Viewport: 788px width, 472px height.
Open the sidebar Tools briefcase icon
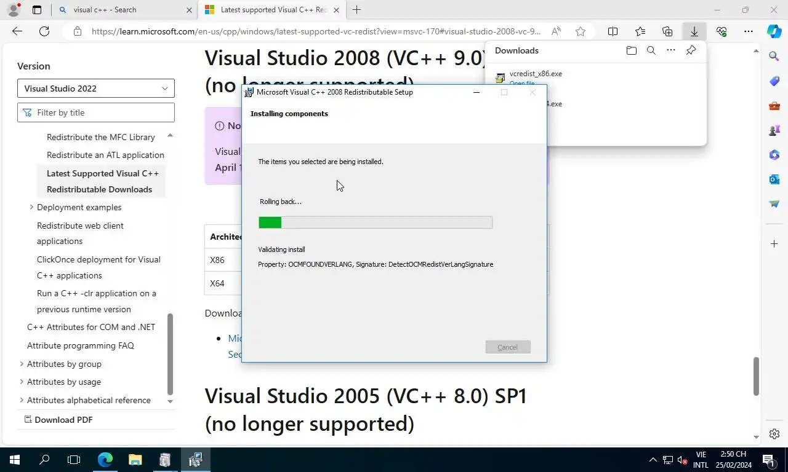(x=774, y=106)
